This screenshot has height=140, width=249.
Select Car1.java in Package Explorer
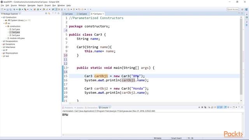(16, 29)
